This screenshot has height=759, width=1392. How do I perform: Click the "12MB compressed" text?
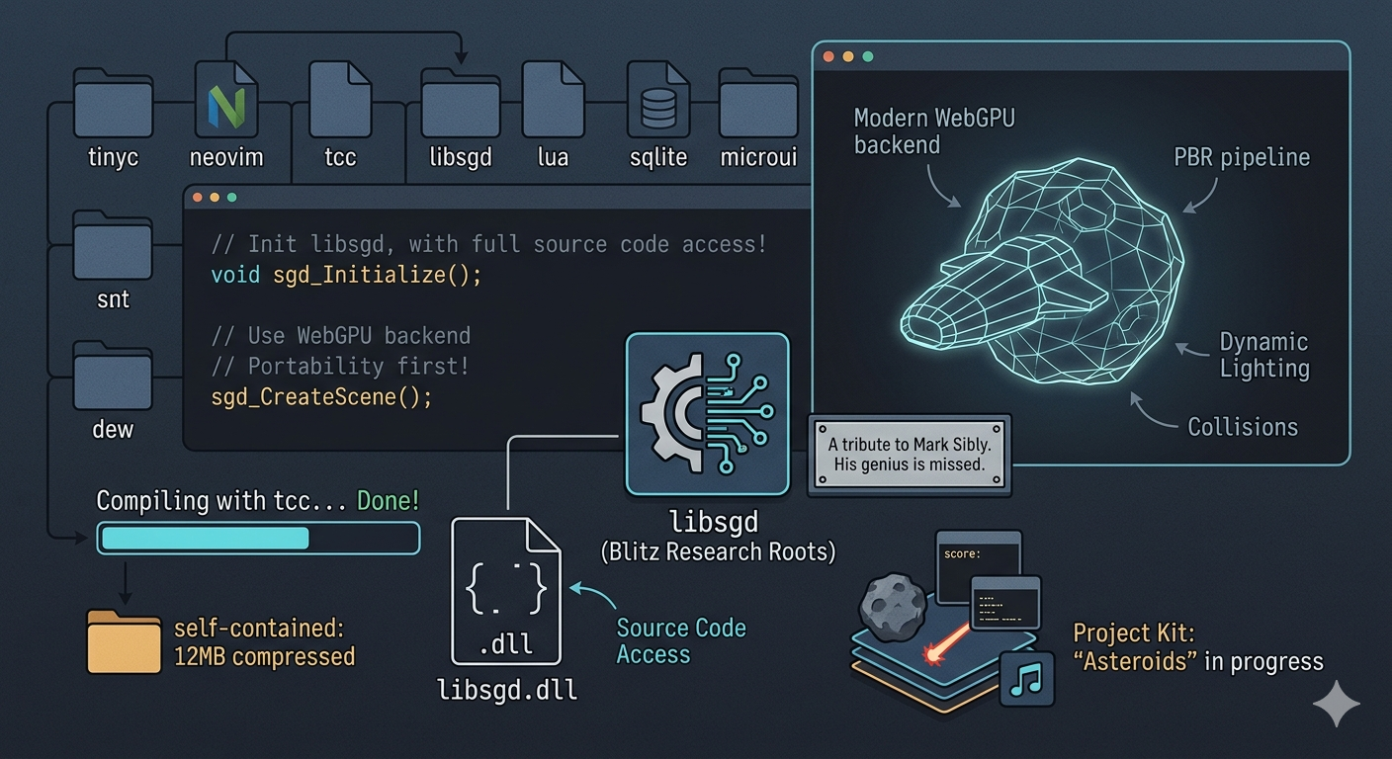point(264,656)
